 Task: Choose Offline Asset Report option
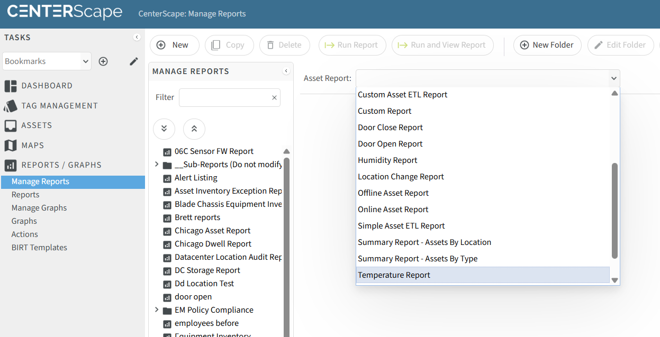pyautogui.click(x=483, y=193)
